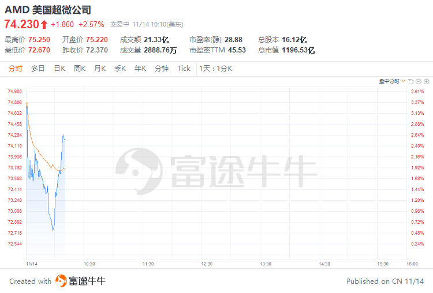
Task: Click the orange average price line
Action: click(x=42, y=155)
